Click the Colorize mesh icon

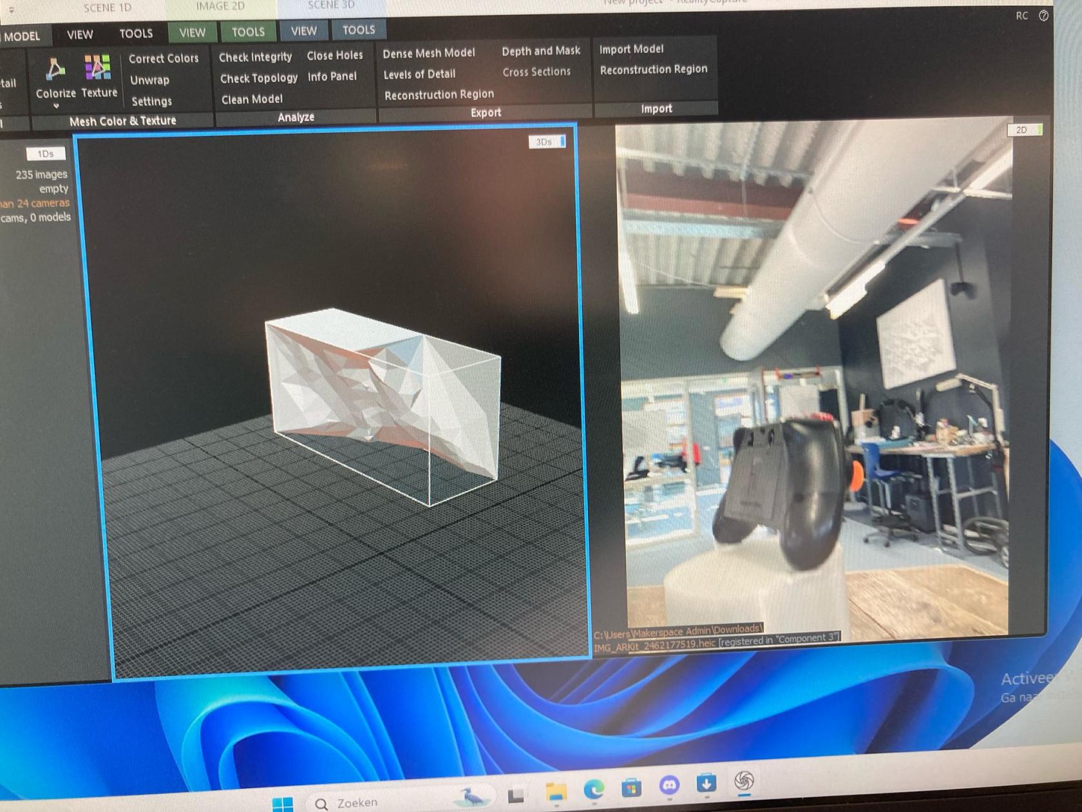tap(55, 68)
